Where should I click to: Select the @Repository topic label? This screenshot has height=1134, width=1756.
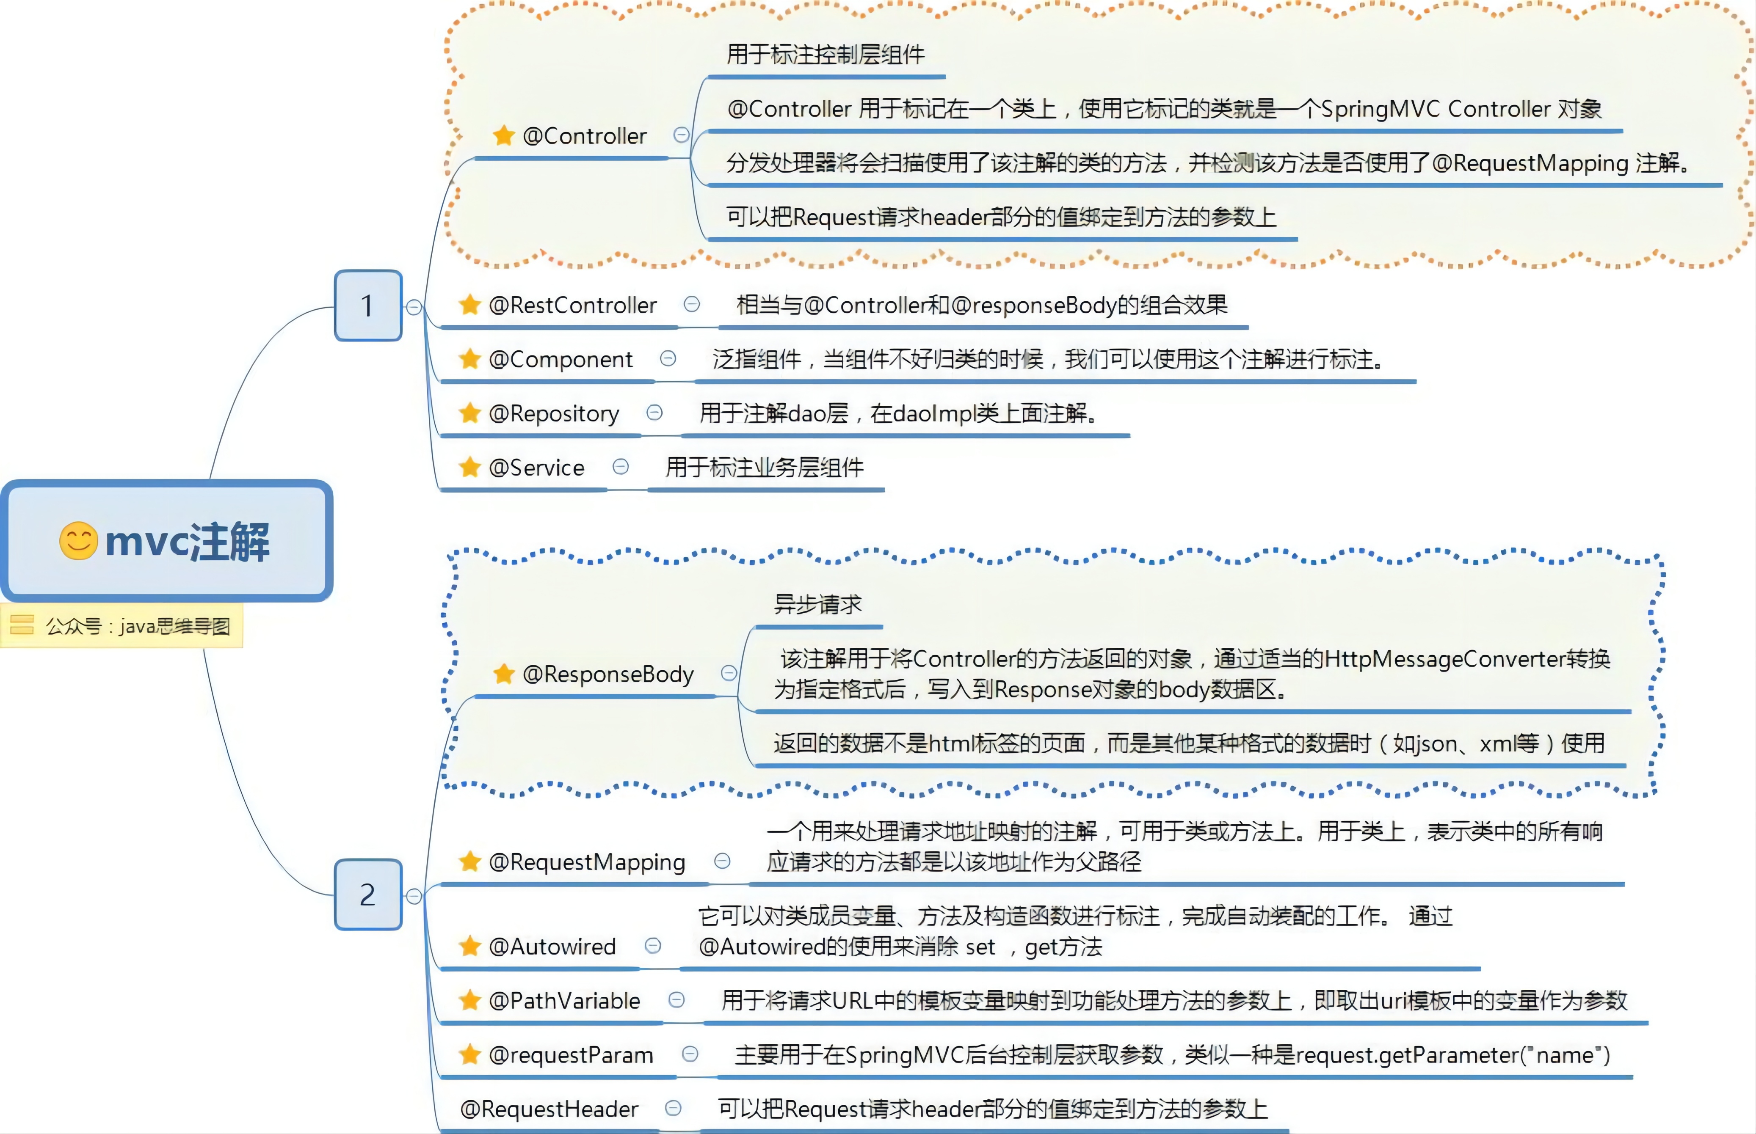pyautogui.click(x=554, y=414)
